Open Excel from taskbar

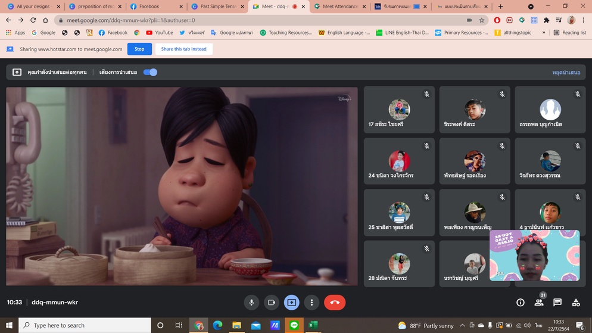313,325
